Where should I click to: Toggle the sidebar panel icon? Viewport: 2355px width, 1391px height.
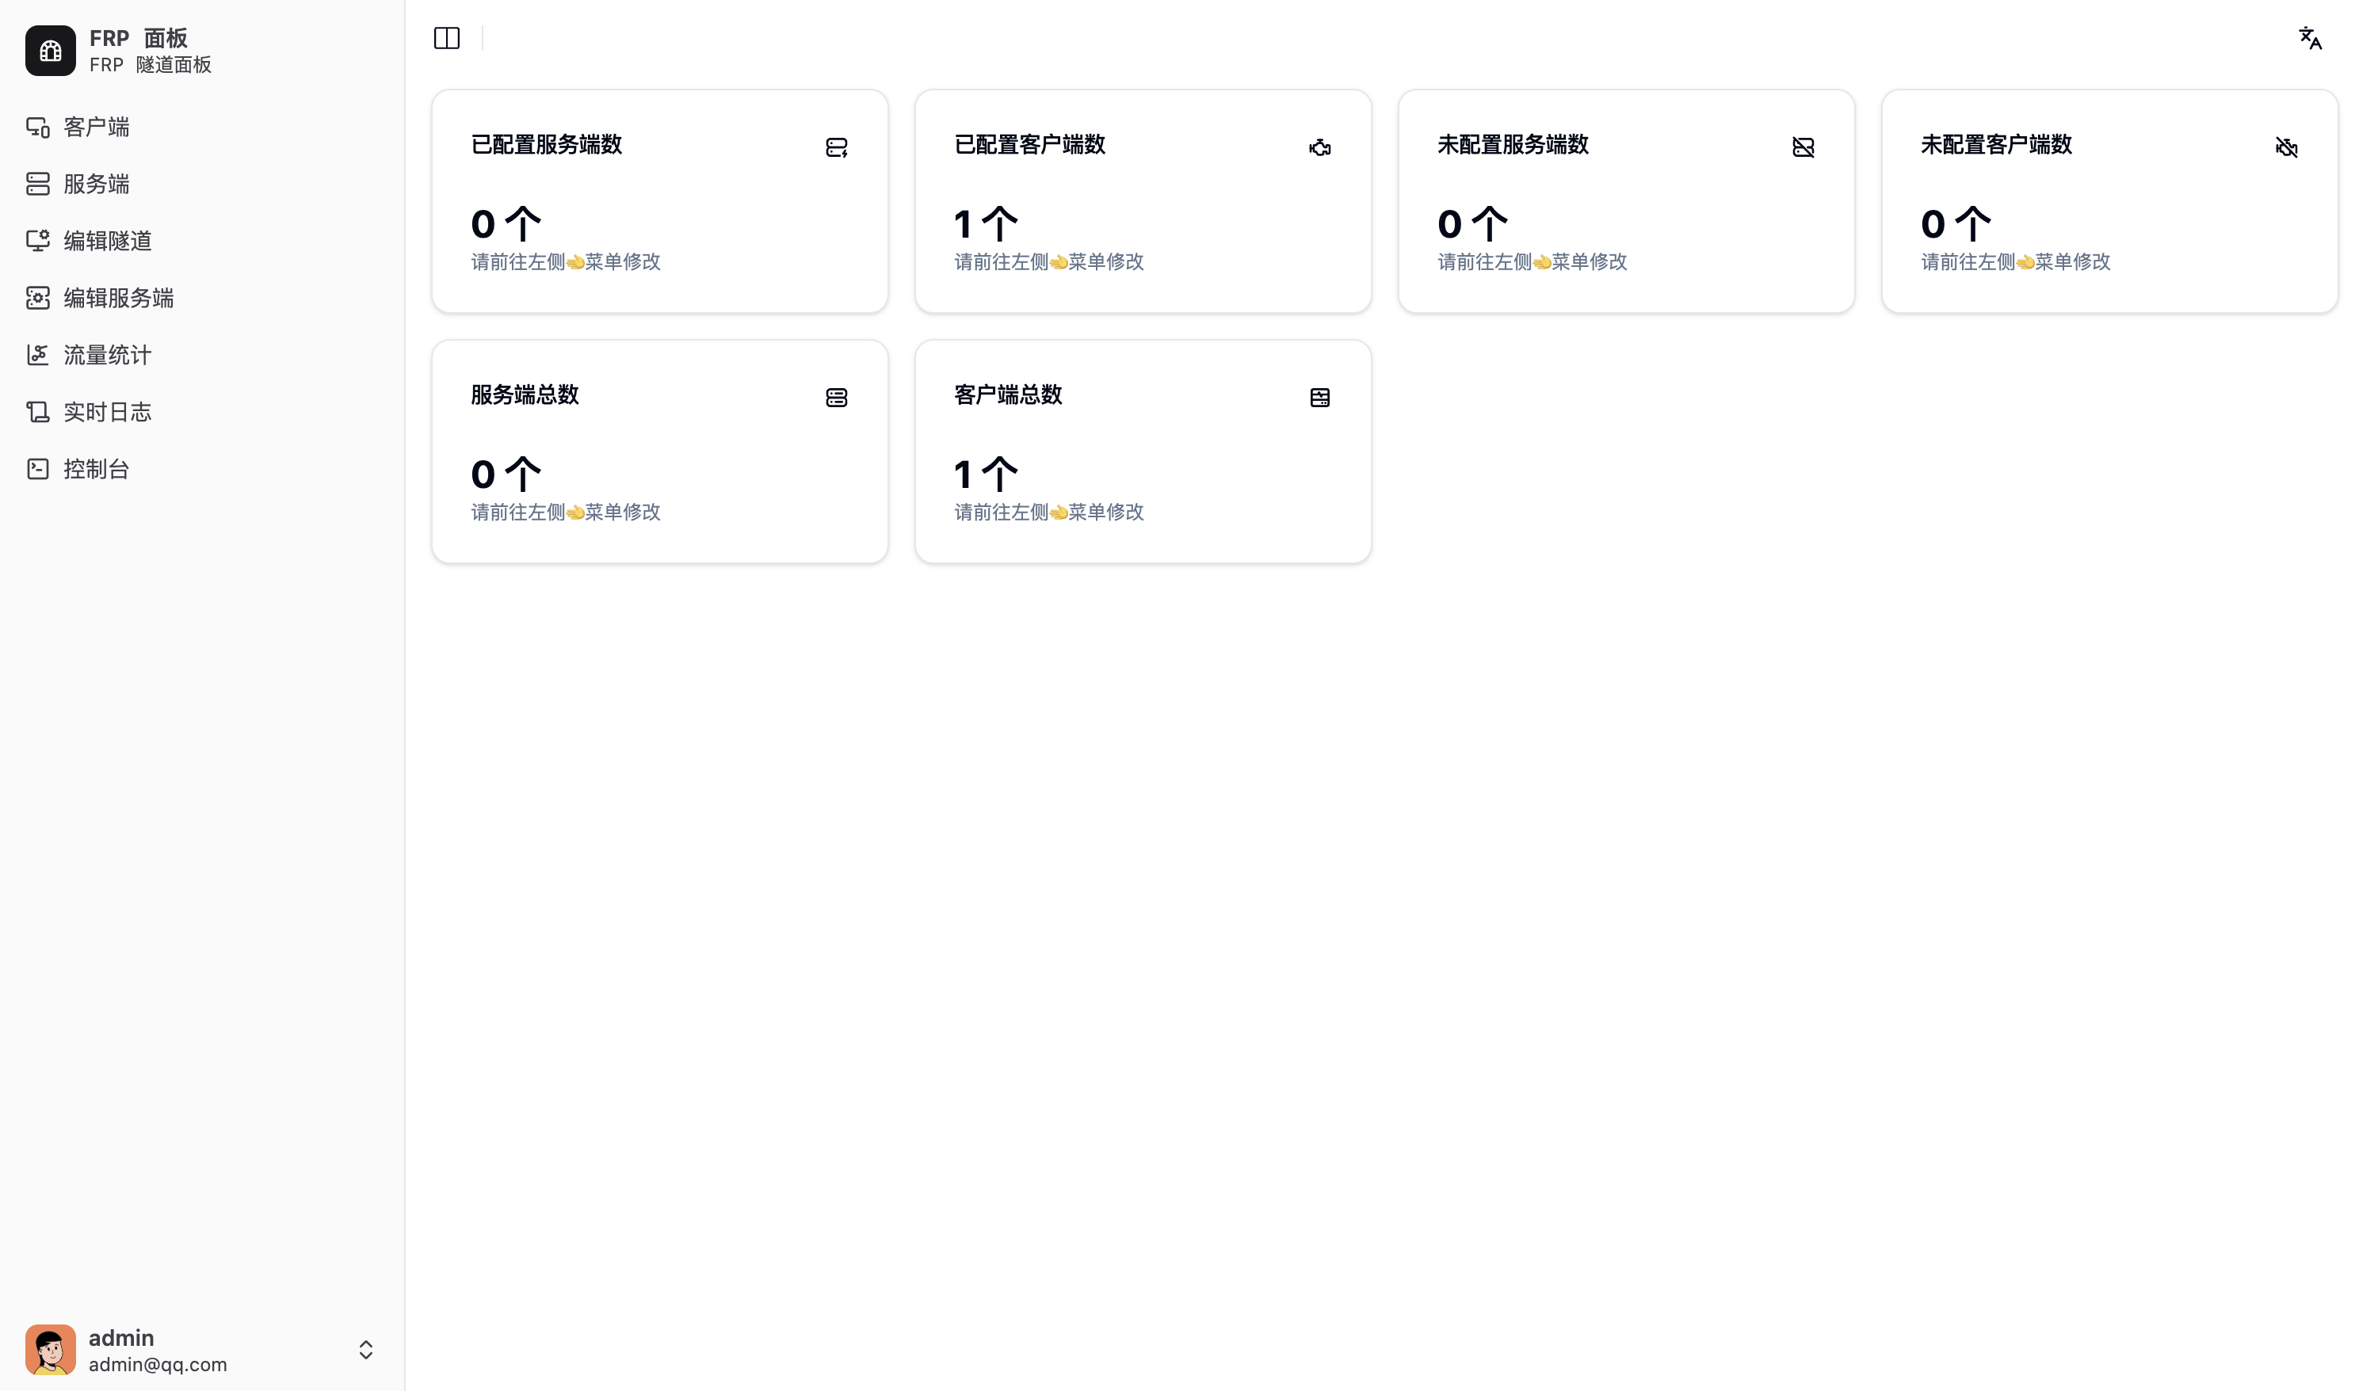tap(446, 39)
